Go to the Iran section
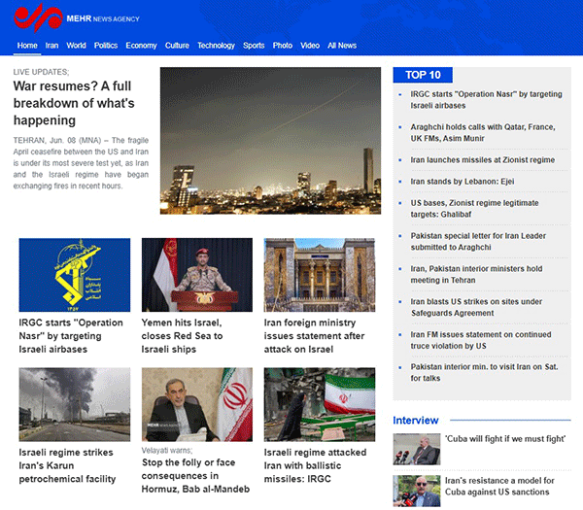Image resolution: width=583 pixels, height=510 pixels. [x=51, y=46]
